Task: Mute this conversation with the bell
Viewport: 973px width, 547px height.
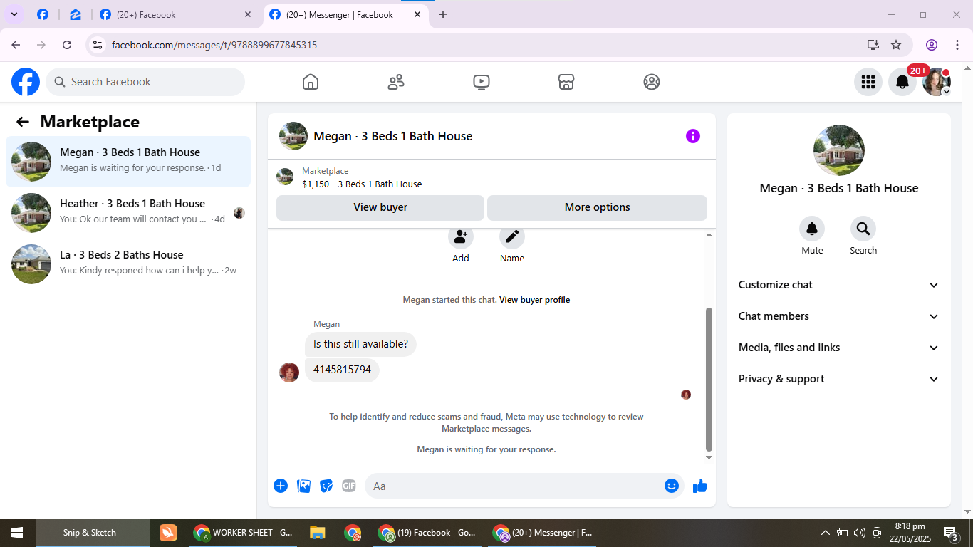Action: click(812, 229)
